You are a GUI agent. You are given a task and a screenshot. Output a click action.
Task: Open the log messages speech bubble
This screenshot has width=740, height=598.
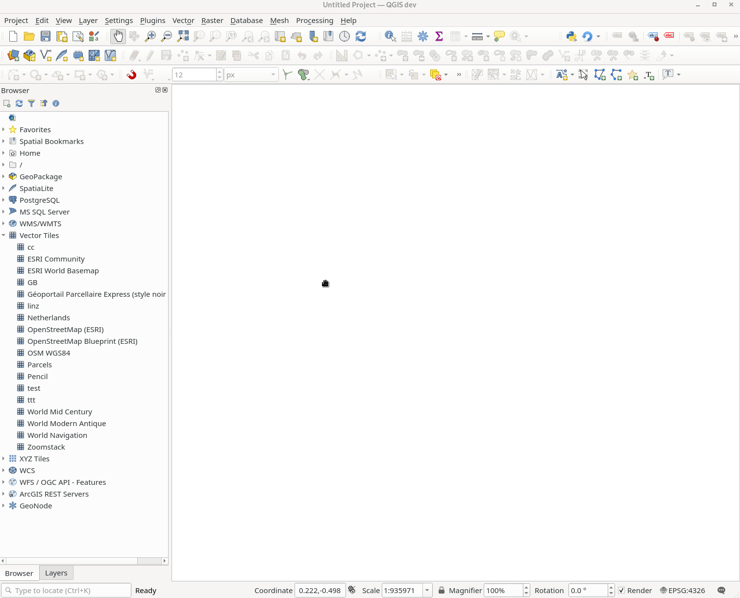[x=721, y=590]
